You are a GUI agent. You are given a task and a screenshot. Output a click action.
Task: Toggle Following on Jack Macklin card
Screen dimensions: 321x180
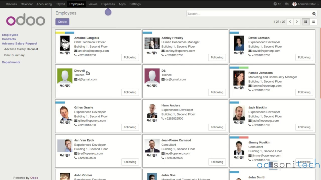(304, 127)
